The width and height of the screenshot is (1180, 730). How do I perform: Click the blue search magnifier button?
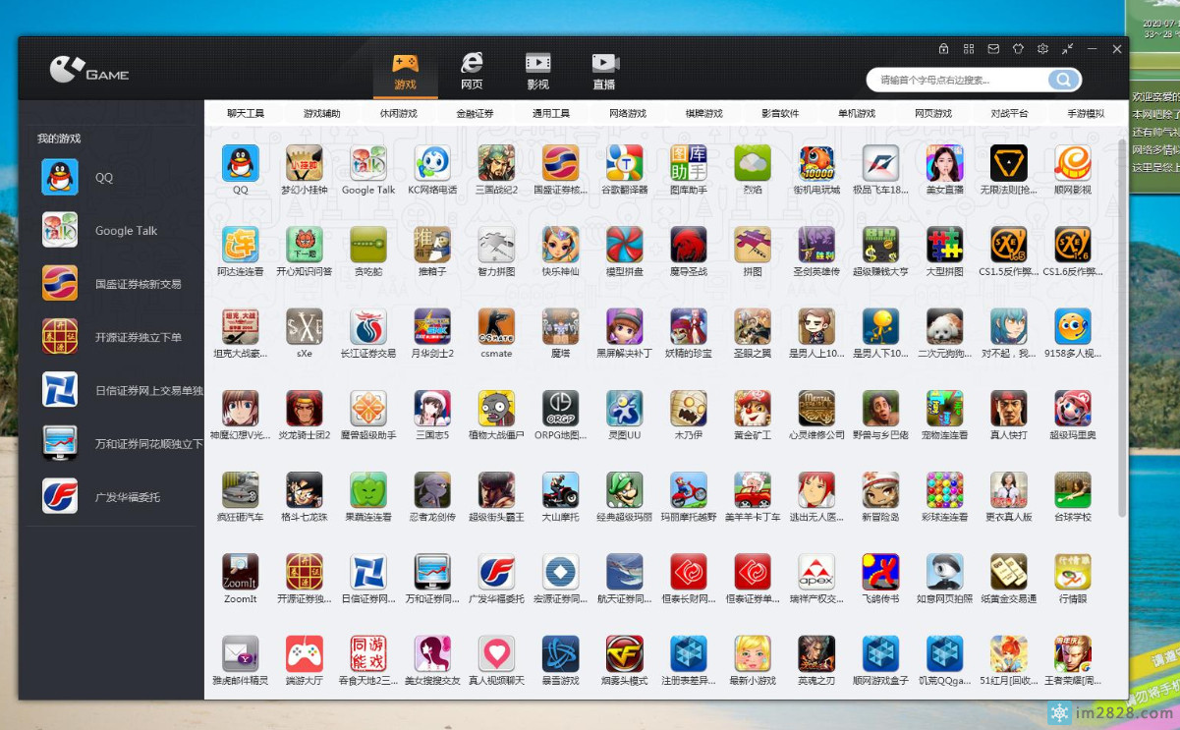pos(1062,80)
